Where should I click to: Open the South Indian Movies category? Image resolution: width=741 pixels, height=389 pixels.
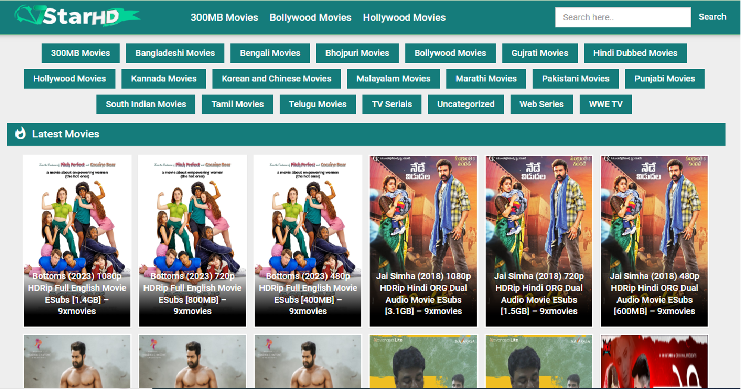click(146, 104)
